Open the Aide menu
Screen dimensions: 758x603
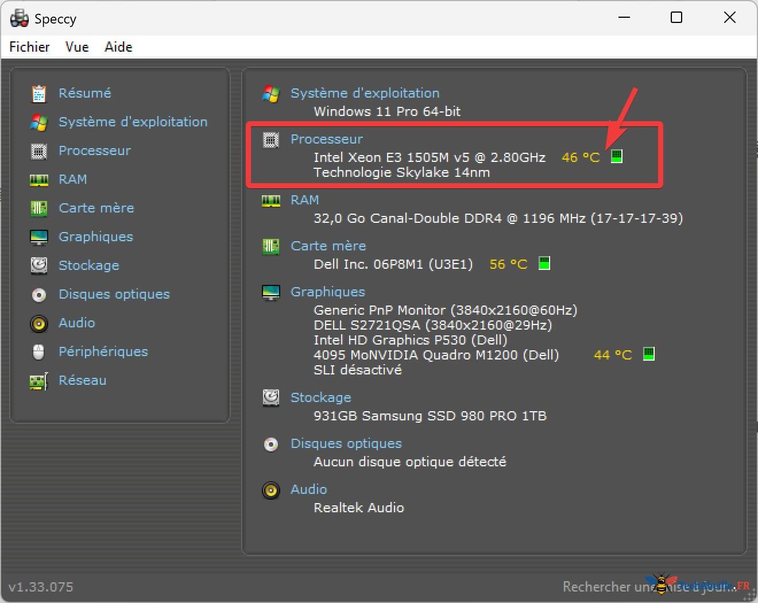coord(118,47)
